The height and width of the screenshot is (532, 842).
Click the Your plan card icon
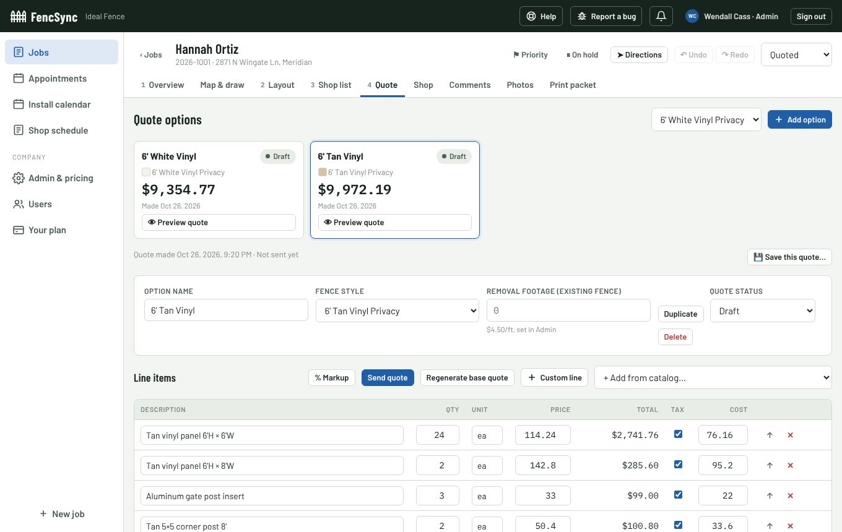19,230
